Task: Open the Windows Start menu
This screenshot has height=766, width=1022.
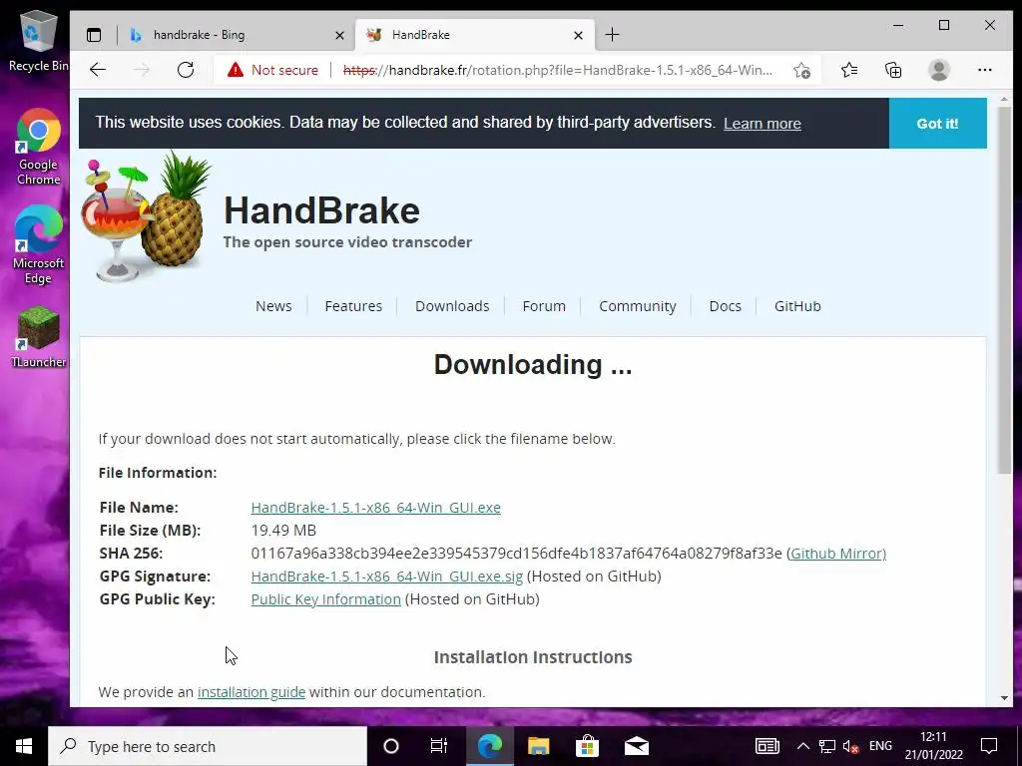Action: 24,746
